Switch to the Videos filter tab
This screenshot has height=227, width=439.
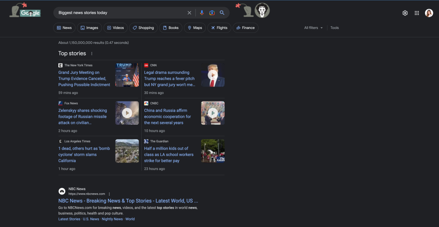(x=115, y=28)
